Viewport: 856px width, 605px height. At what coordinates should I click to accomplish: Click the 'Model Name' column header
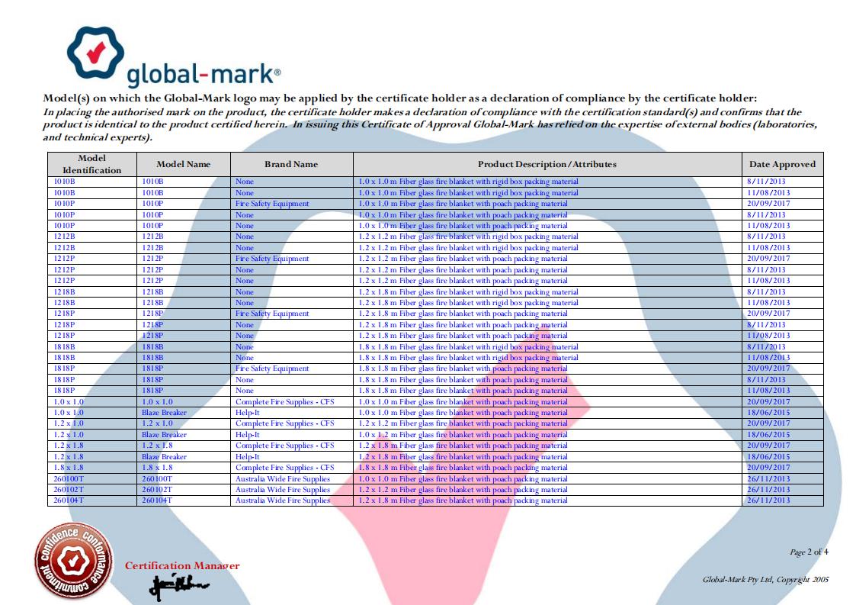pyautogui.click(x=184, y=164)
